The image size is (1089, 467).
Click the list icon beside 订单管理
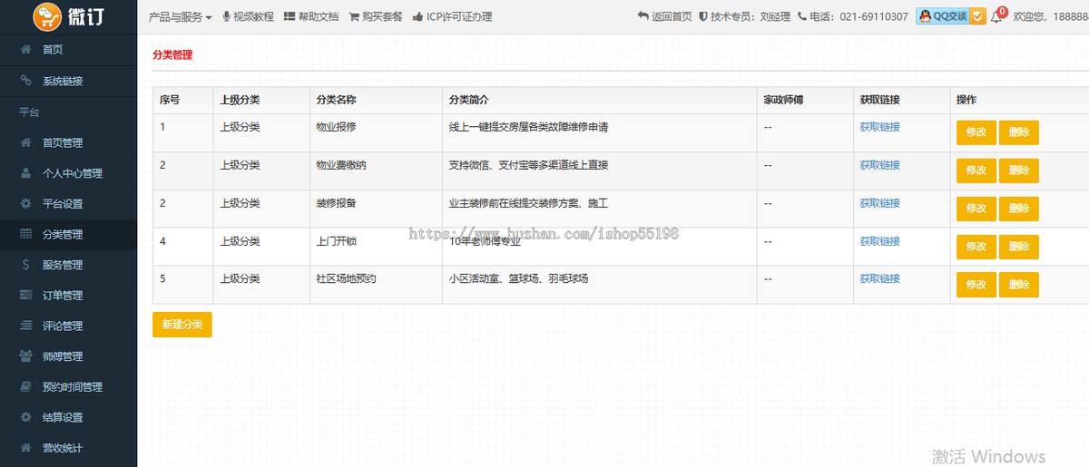pyautogui.click(x=25, y=295)
